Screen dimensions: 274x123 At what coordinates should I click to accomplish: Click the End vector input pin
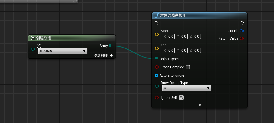157,48
